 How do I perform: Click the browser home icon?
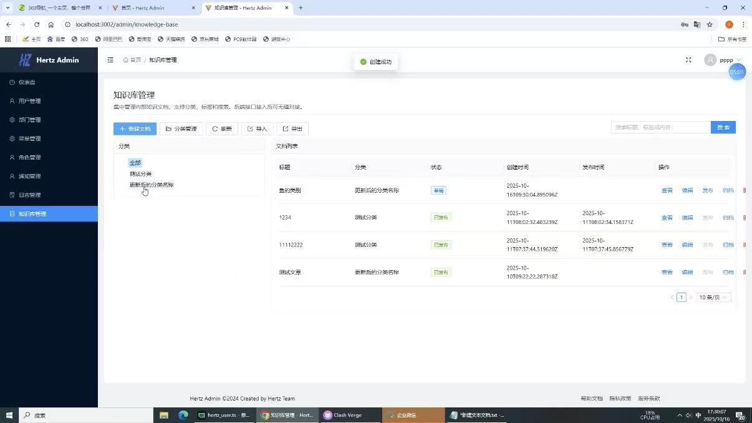51,24
